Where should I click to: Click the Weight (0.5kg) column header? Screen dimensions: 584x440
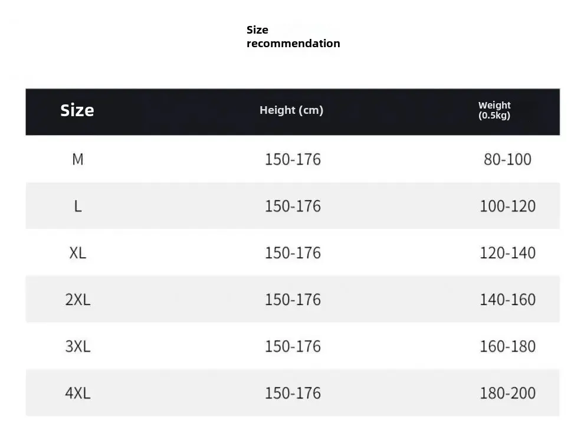[494, 110]
